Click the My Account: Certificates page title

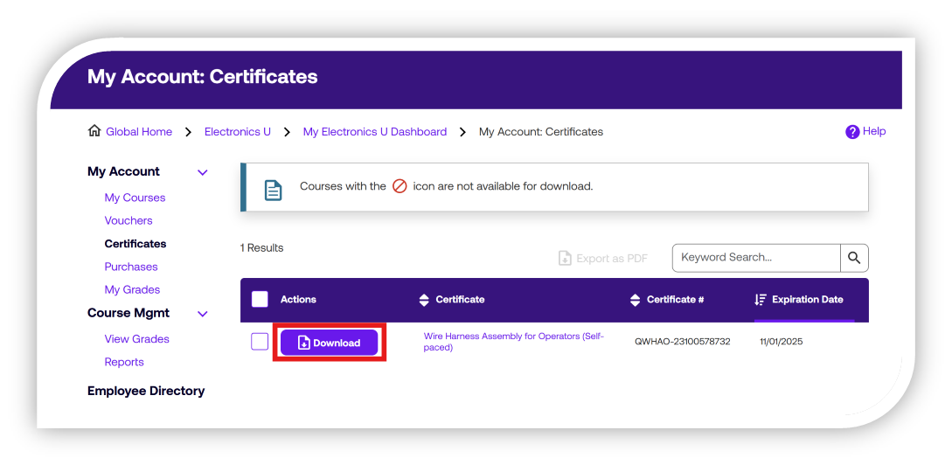203,77
